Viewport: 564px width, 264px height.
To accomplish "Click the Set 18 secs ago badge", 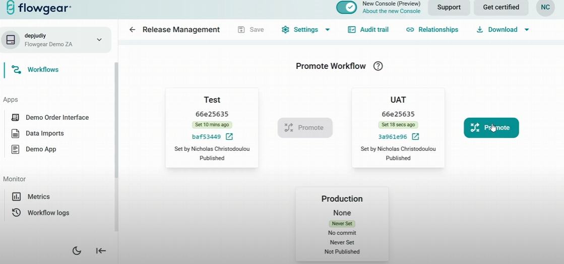I will (x=398, y=125).
